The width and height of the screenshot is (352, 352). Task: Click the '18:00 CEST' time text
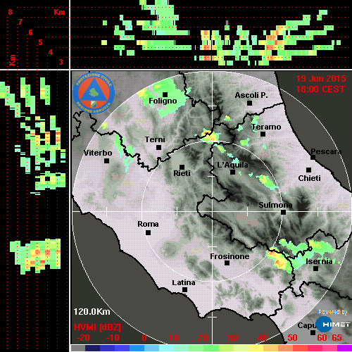(x=320, y=89)
